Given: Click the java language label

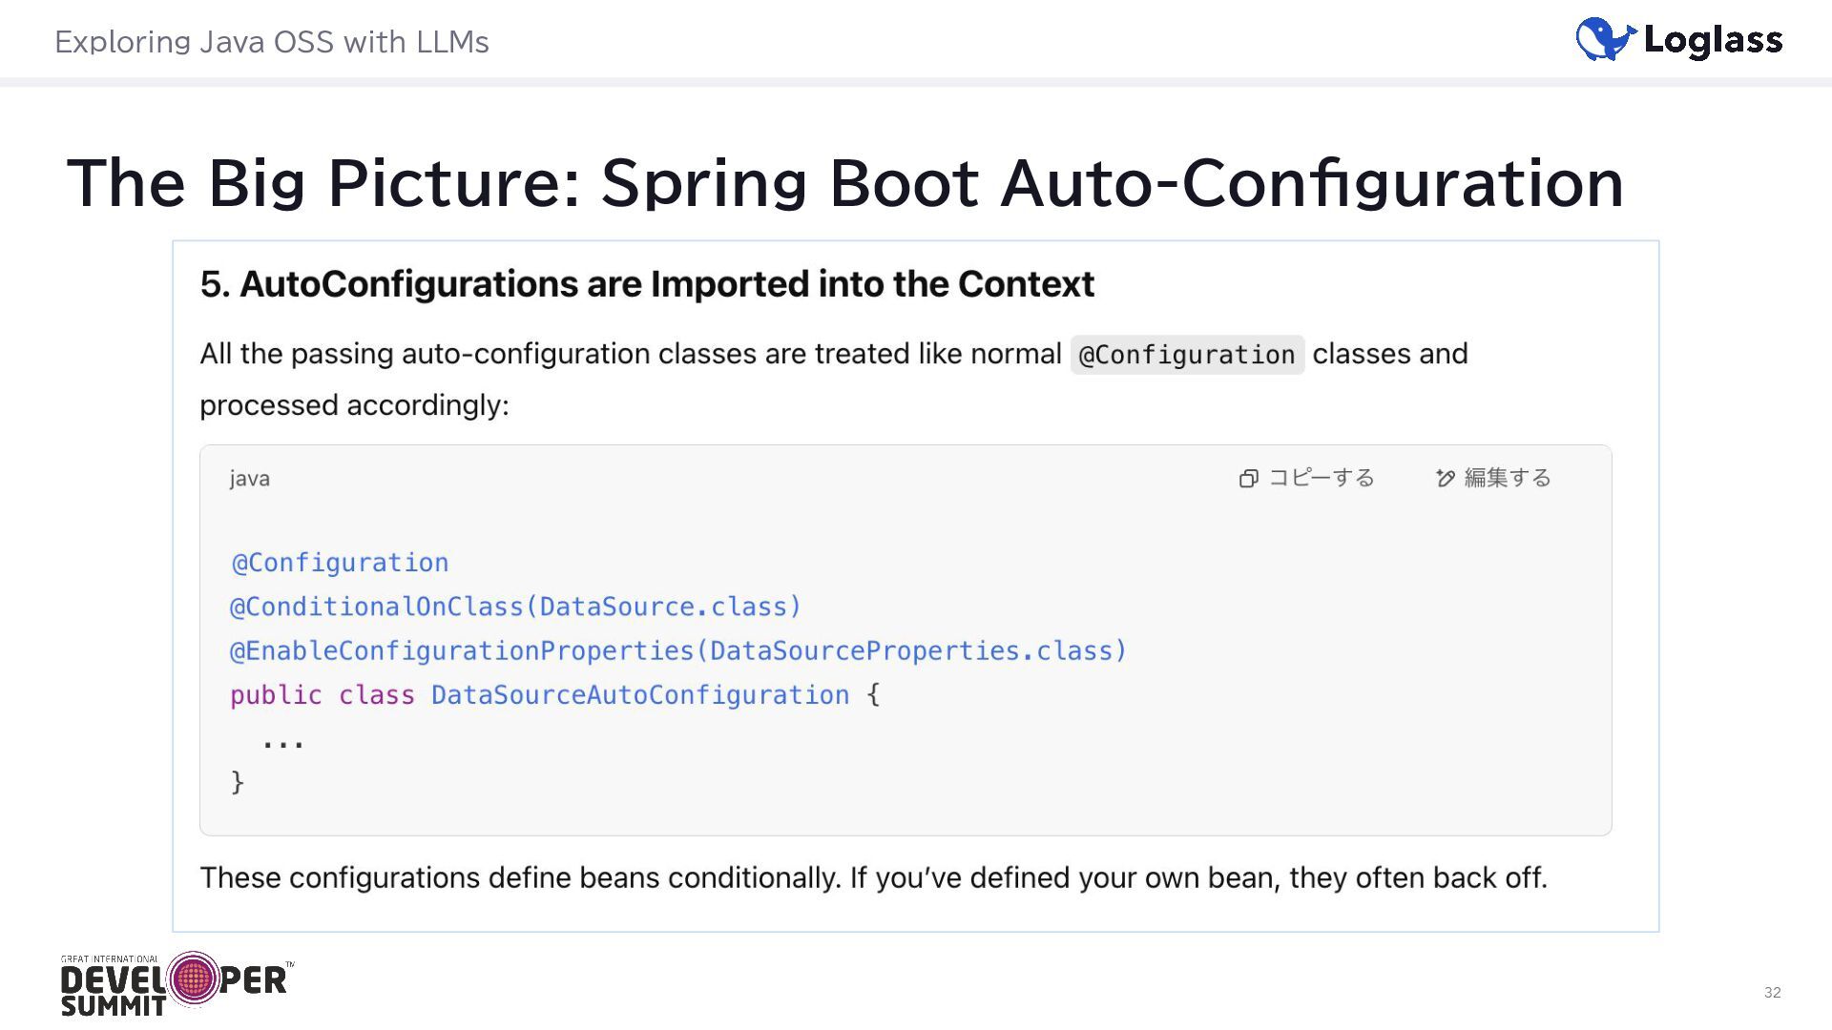Looking at the screenshot, I should (249, 479).
